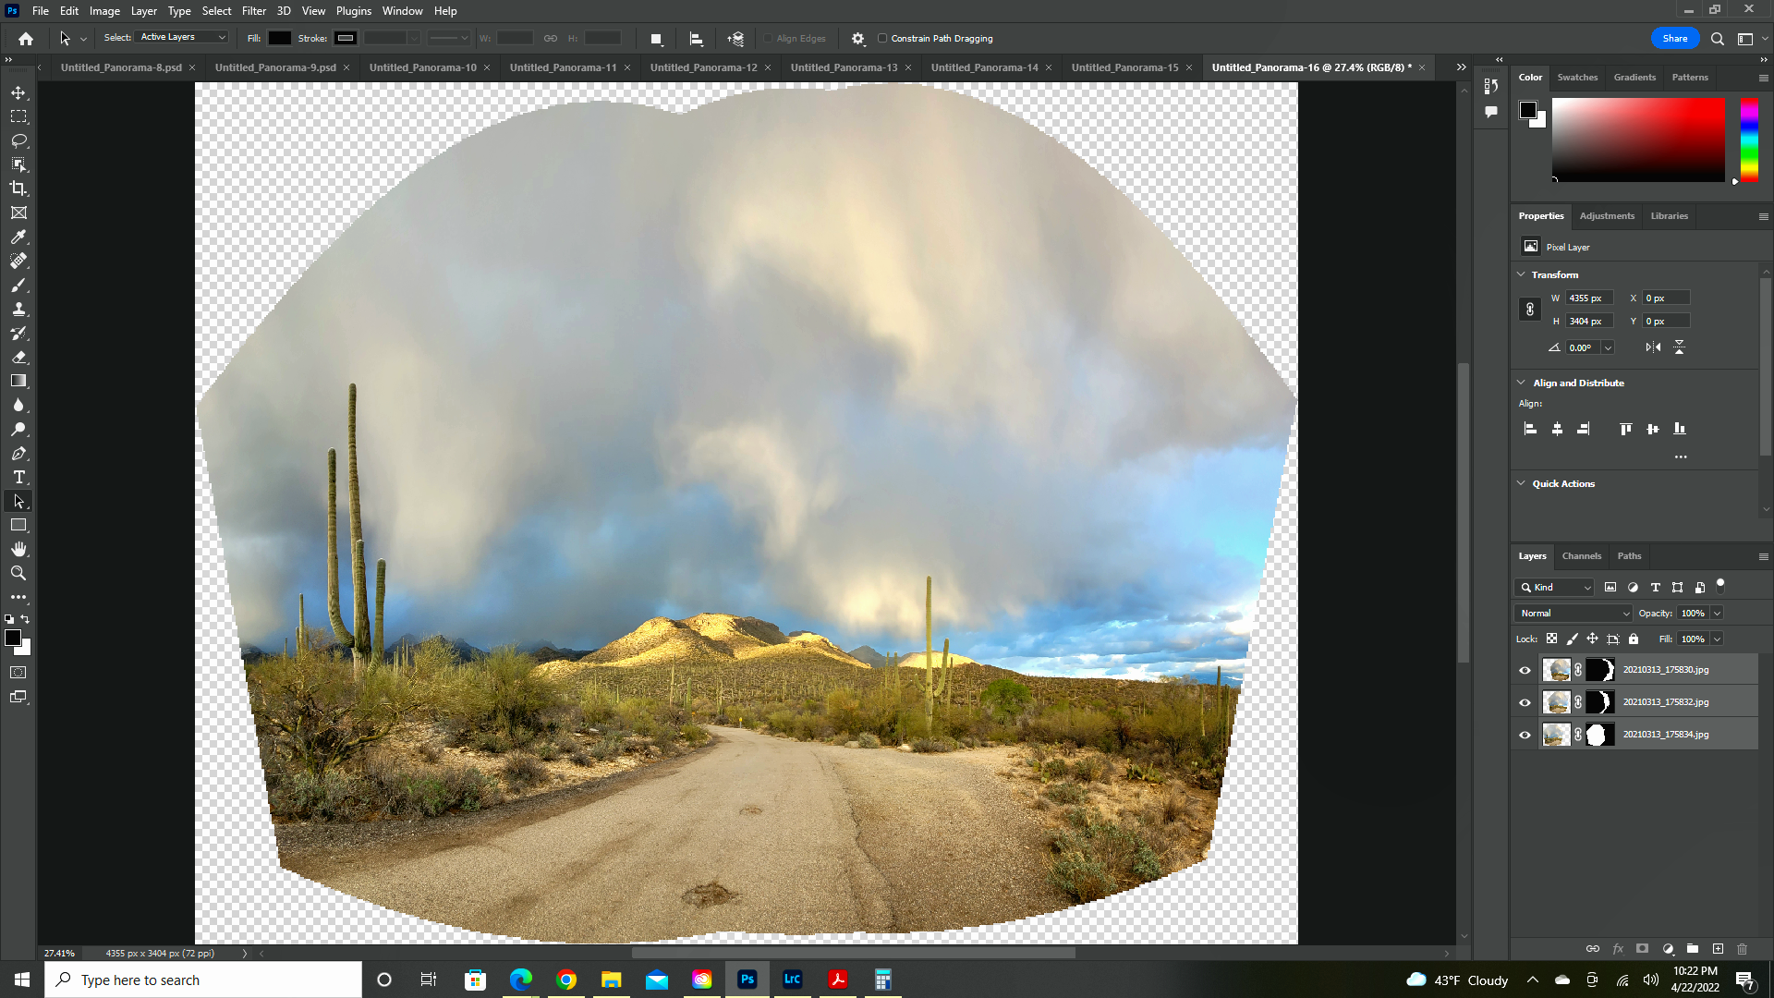
Task: Open the Active Layers select dropdown
Action: pyautogui.click(x=182, y=38)
